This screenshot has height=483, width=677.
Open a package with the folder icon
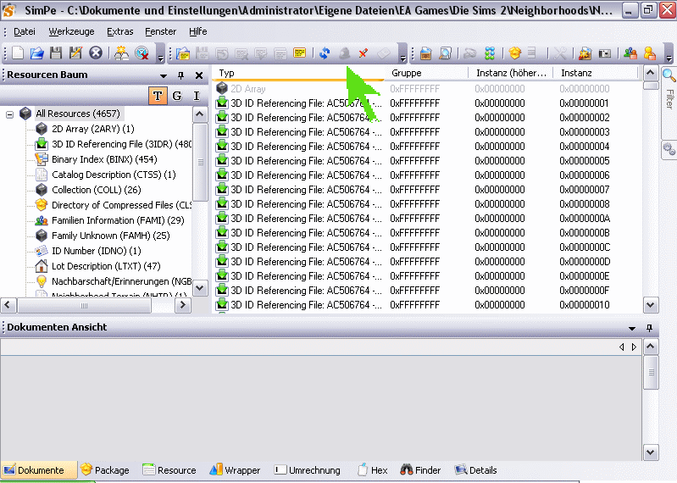(x=36, y=53)
